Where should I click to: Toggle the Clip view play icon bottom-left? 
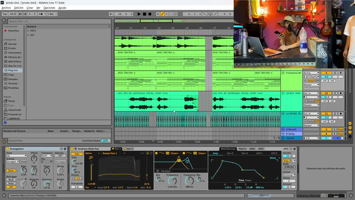point(4,196)
